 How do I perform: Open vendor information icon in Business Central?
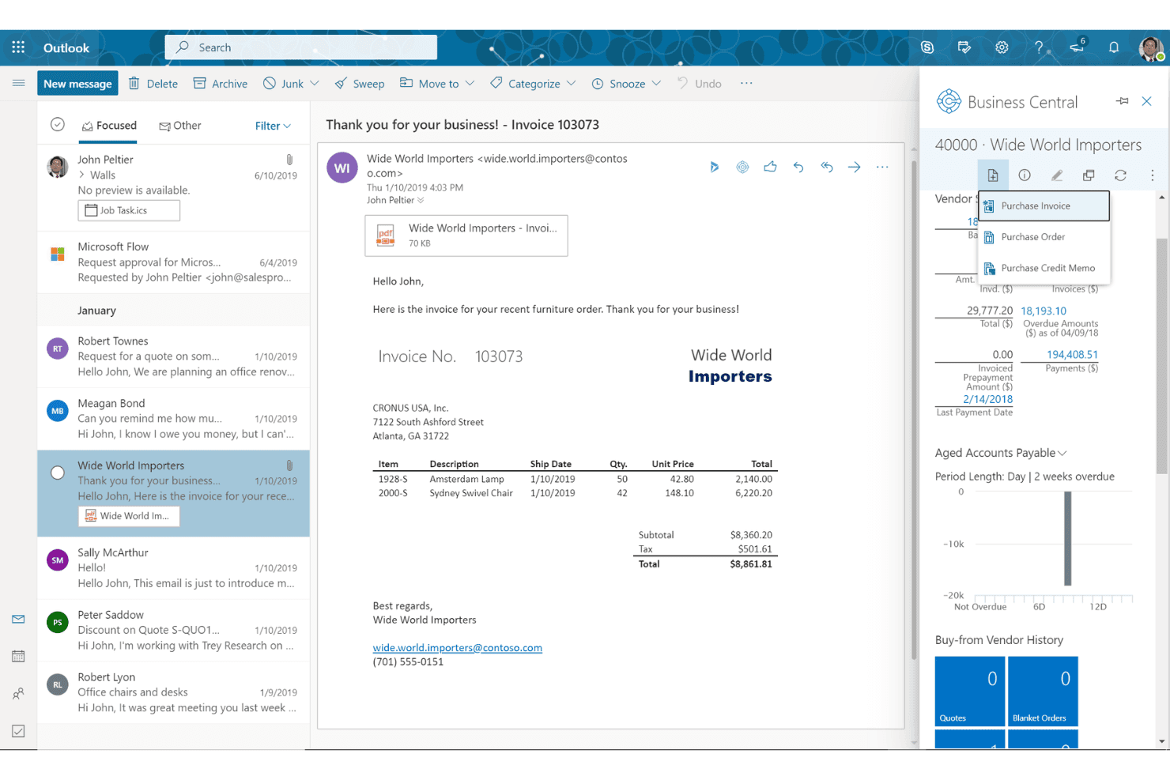point(1025,175)
